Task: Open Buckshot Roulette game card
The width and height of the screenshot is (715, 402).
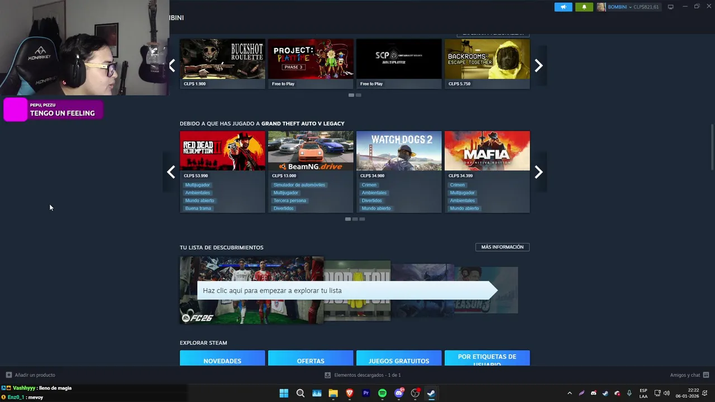Action: pos(222,63)
